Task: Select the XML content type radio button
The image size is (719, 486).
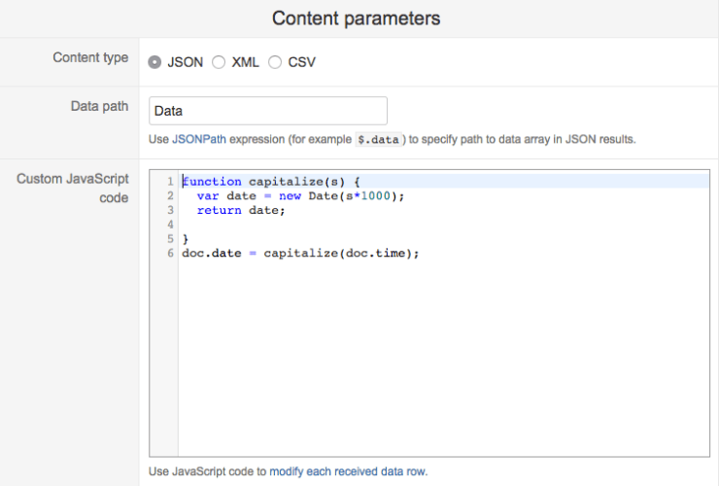Action: [219, 62]
